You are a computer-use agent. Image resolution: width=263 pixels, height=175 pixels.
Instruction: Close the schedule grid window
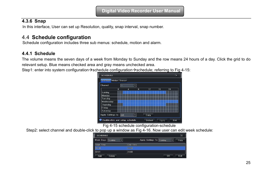tap(176, 75)
